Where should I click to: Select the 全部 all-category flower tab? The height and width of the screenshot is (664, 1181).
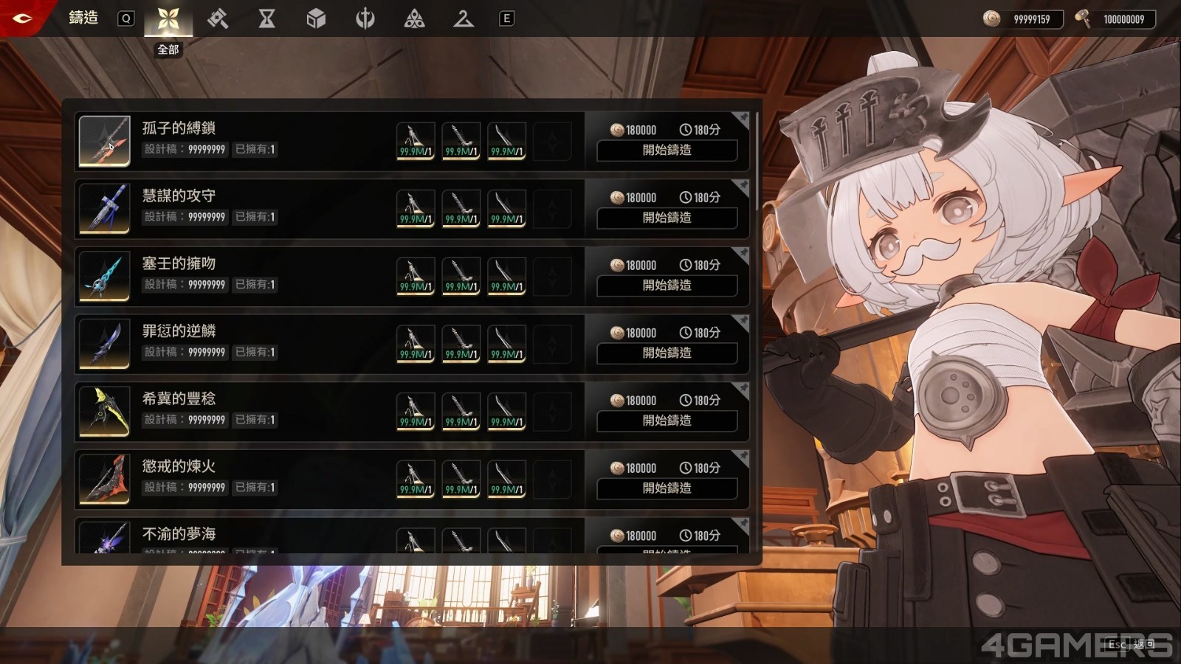tap(168, 18)
